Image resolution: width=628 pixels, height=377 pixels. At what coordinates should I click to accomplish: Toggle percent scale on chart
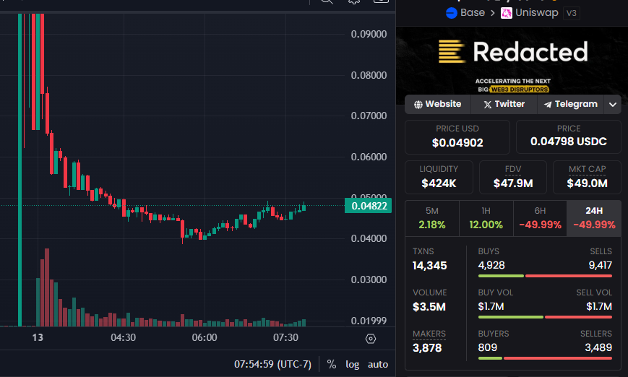[331, 364]
